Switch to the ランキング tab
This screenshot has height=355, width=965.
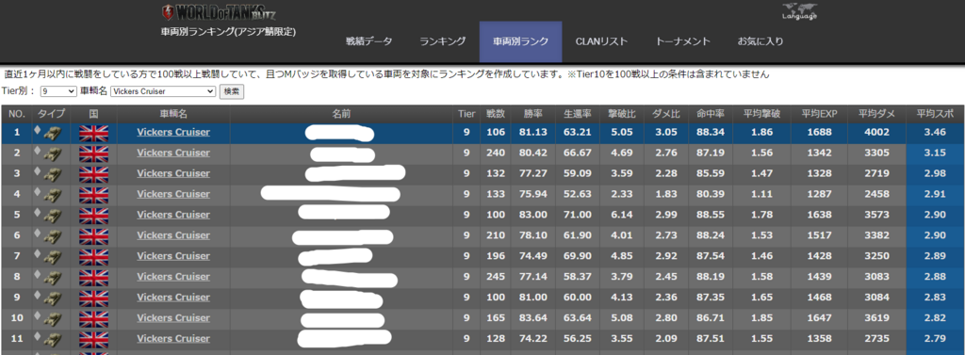click(x=443, y=41)
